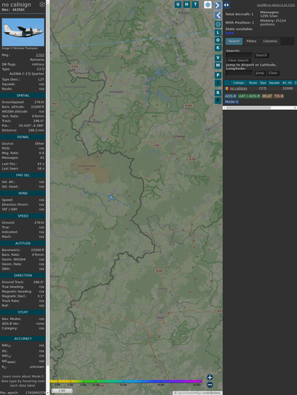Toggle the K button on map sidebar
Viewport: 297px width, 395px height.
pos(218,48)
